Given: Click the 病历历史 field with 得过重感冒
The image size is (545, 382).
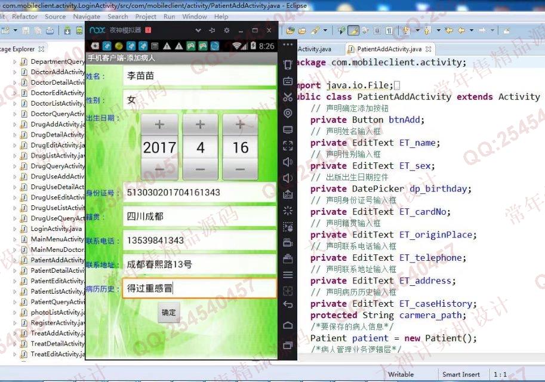Looking at the screenshot, I should [x=199, y=288].
